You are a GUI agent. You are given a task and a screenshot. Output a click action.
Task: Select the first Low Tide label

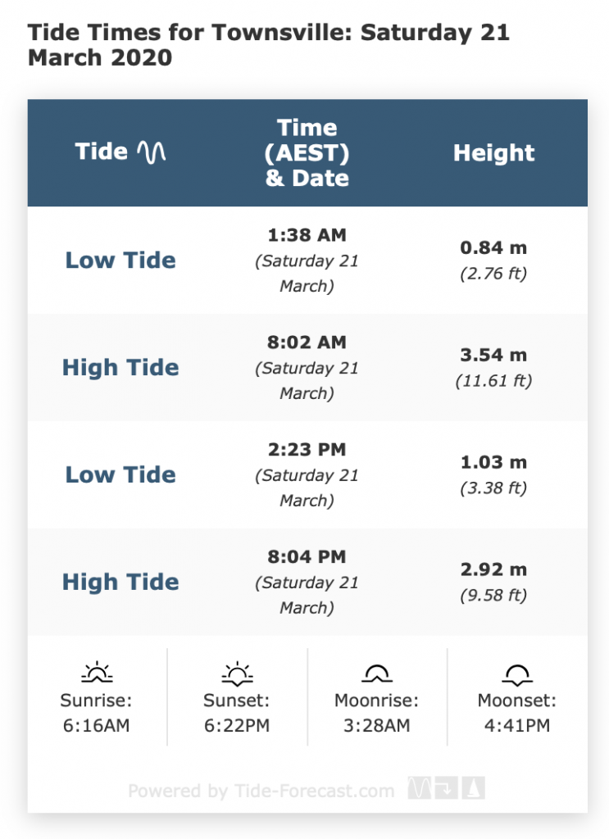coord(120,261)
